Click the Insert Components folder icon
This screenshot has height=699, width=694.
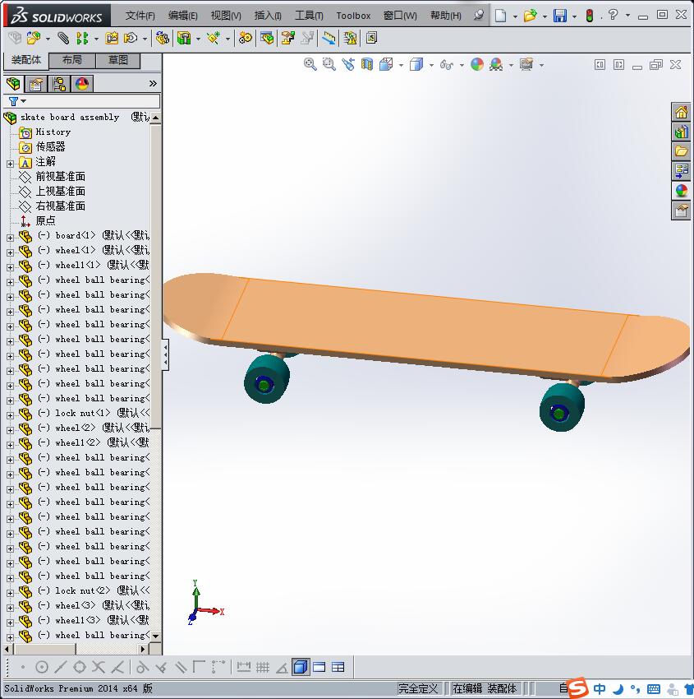[x=34, y=39]
